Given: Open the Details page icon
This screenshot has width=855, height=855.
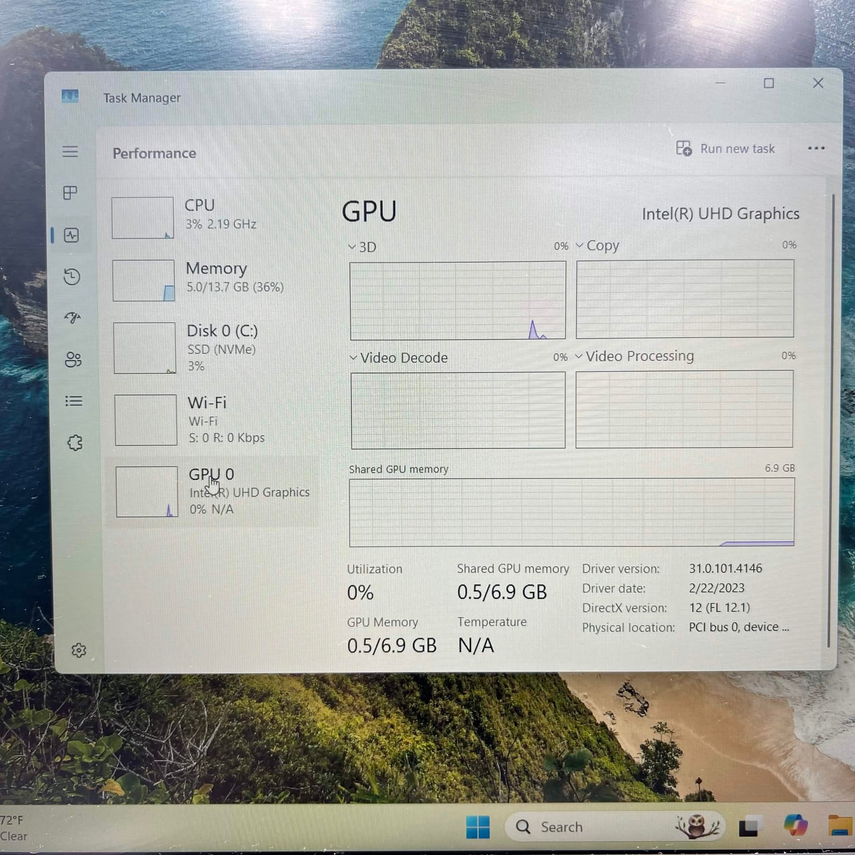Looking at the screenshot, I should coord(74,401).
